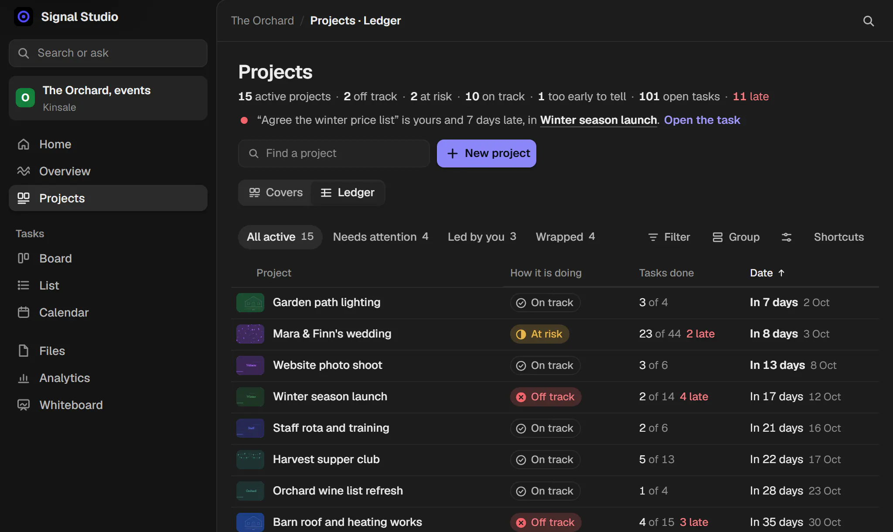Open the Home sidebar item
Viewport: 893px width, 532px height.
pyautogui.click(x=108, y=144)
